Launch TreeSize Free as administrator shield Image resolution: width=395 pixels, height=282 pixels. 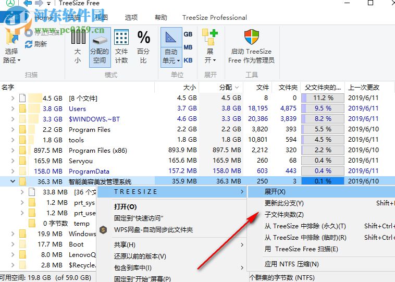(252, 37)
